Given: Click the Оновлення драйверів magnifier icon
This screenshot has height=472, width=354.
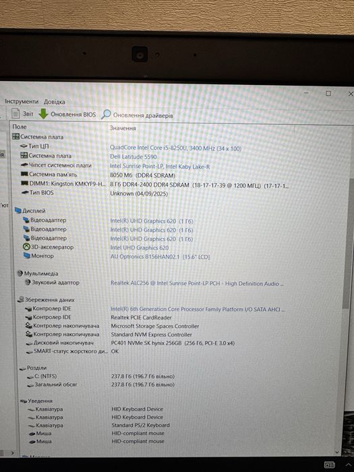Looking at the screenshot, I should point(106,115).
